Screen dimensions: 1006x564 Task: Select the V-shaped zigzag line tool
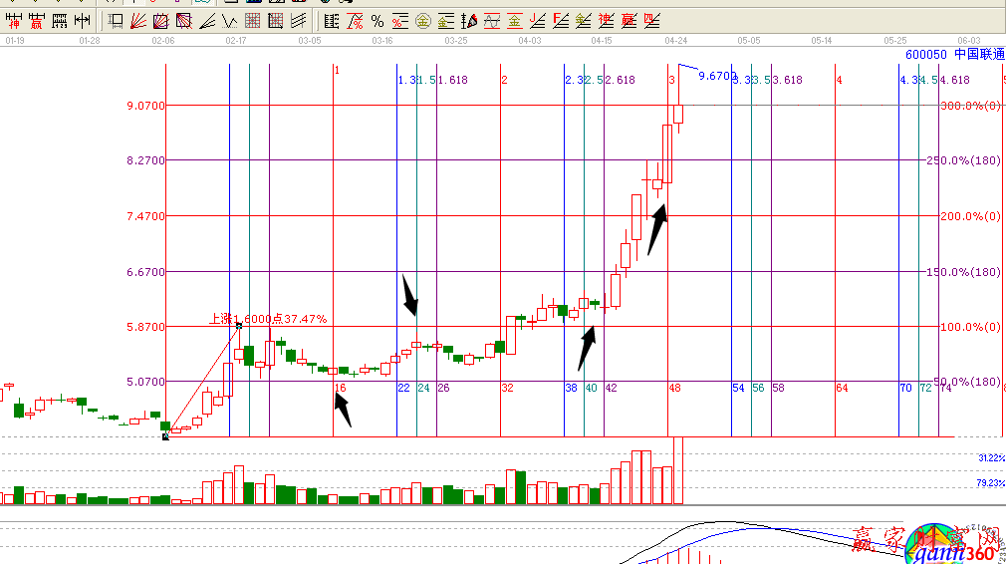[229, 20]
